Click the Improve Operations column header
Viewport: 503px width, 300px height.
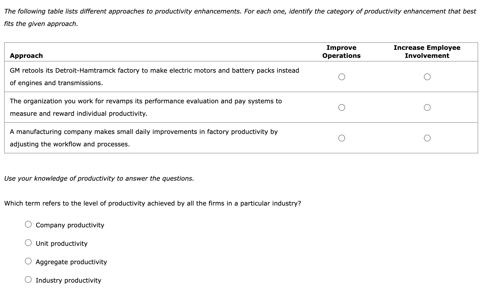tap(341, 51)
